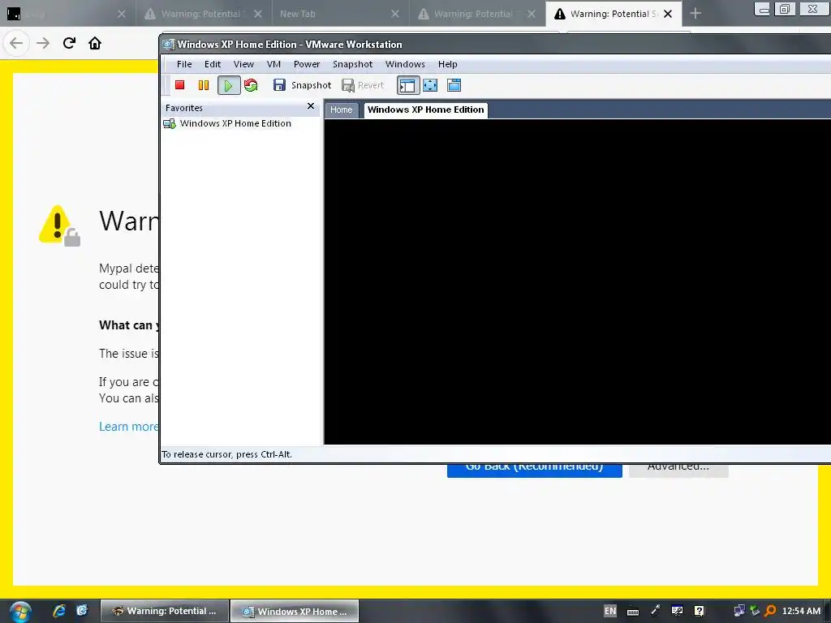Open the Snapshot menu in menu bar
The image size is (831, 623).
pos(352,64)
